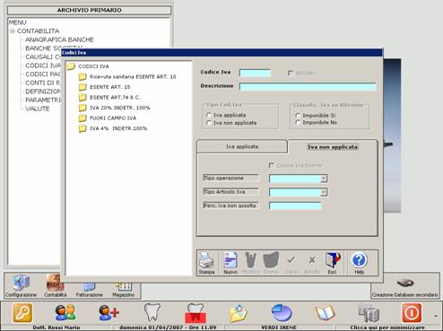Open the Tipo Articolo Iva dropdown
Viewport: 443px width, 331px height.
coord(324,192)
